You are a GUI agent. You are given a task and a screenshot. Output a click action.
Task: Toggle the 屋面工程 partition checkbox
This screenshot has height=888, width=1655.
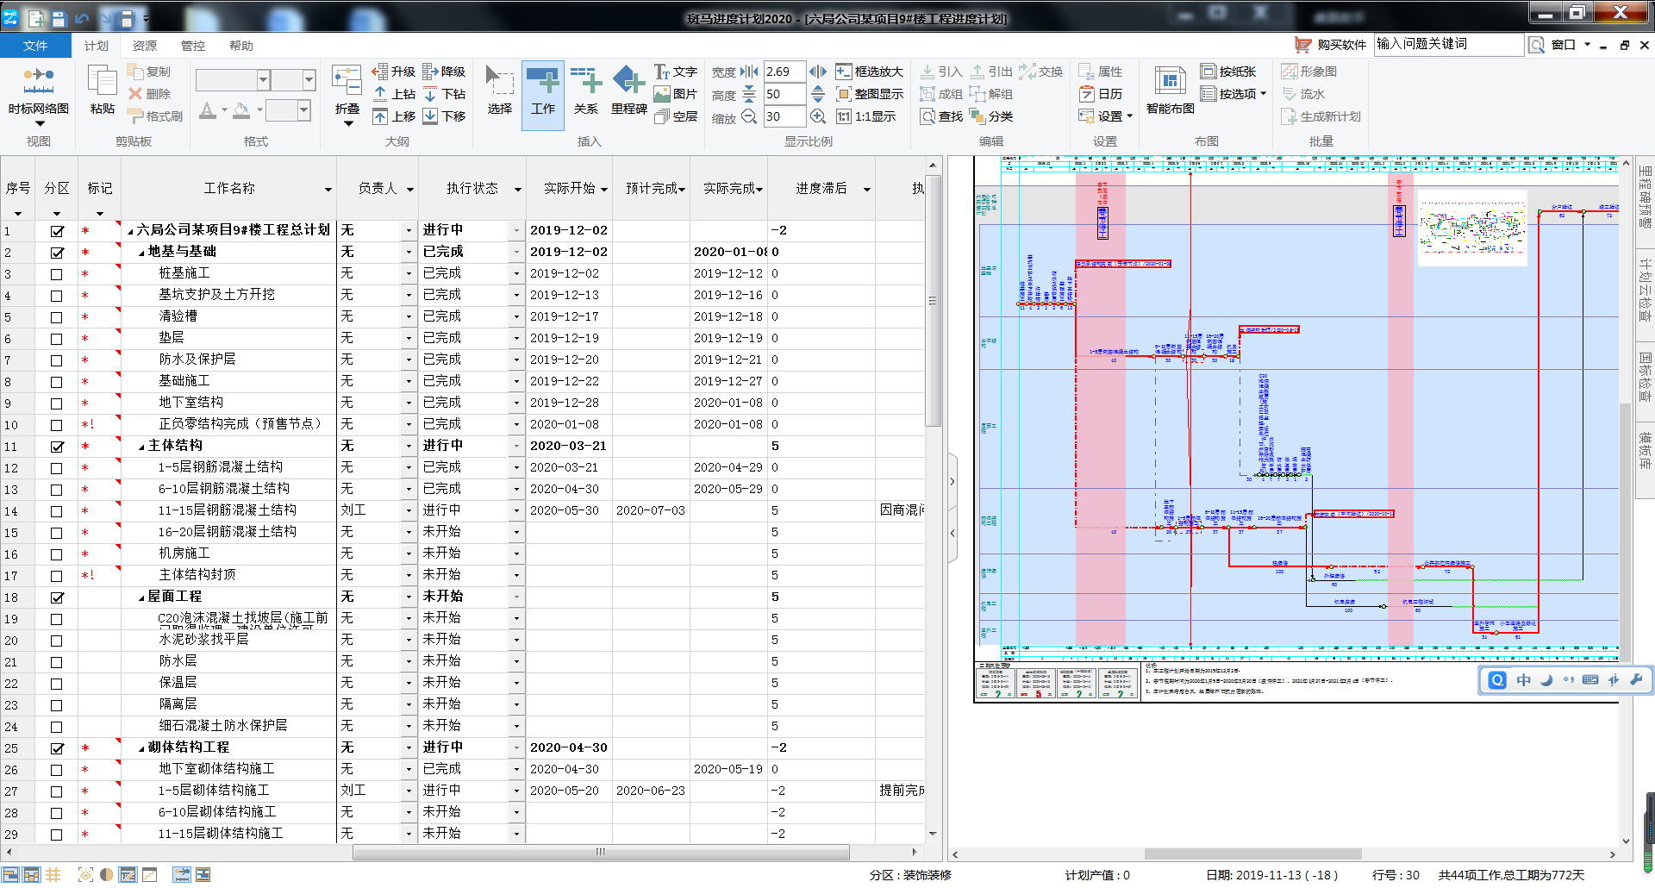[57, 597]
